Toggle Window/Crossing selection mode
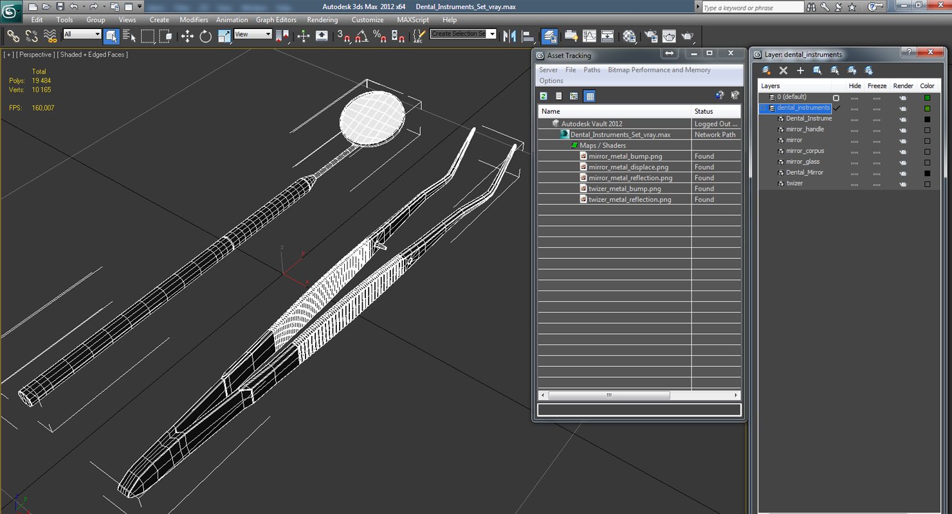The image size is (952, 514). [165, 36]
